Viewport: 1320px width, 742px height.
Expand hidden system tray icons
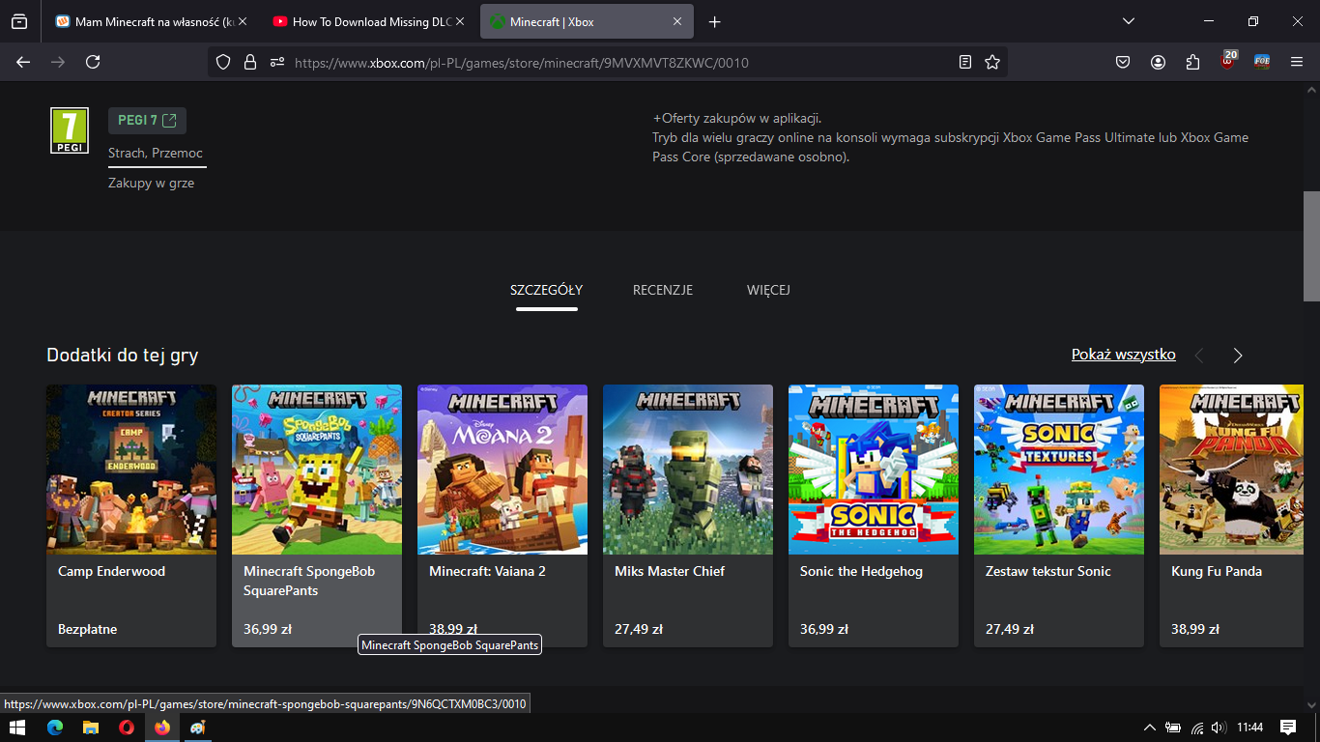(1149, 728)
